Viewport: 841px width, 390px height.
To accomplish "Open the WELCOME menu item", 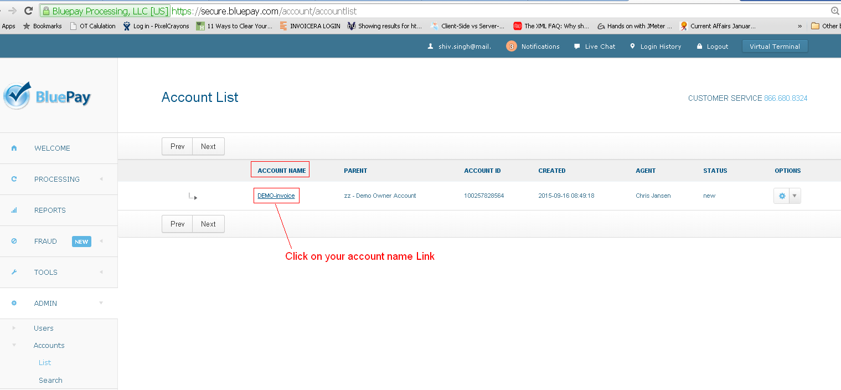I will [52, 148].
